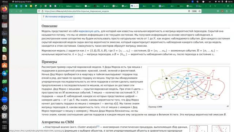Open the right clustering thumbnail image
234x132 pixels.
(221, 129)
